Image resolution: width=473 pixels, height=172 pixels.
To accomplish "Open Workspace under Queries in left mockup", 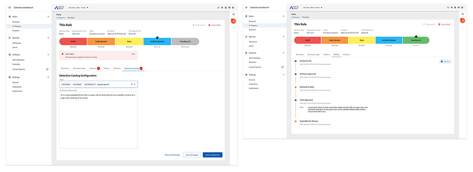I will coord(17,43).
